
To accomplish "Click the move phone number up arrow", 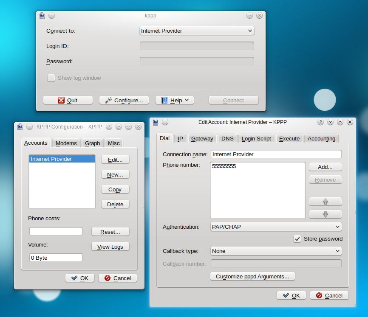I will click(x=325, y=201).
